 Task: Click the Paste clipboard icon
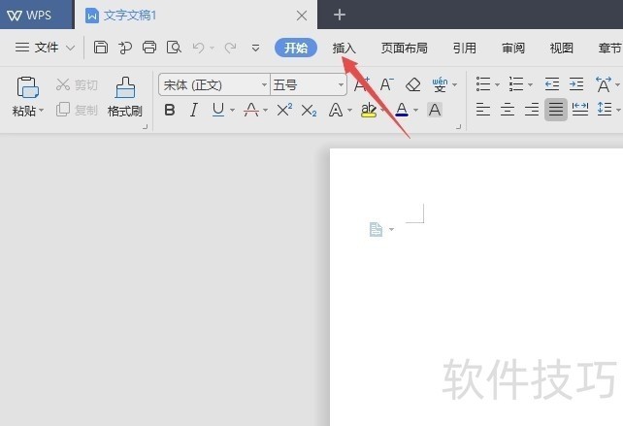[27, 87]
